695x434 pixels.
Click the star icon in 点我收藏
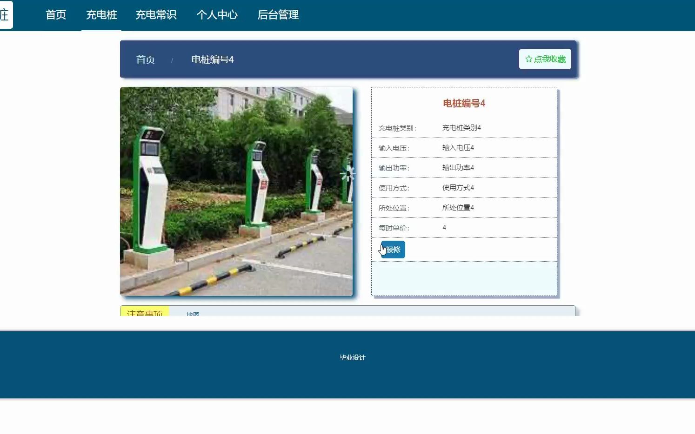coord(529,59)
